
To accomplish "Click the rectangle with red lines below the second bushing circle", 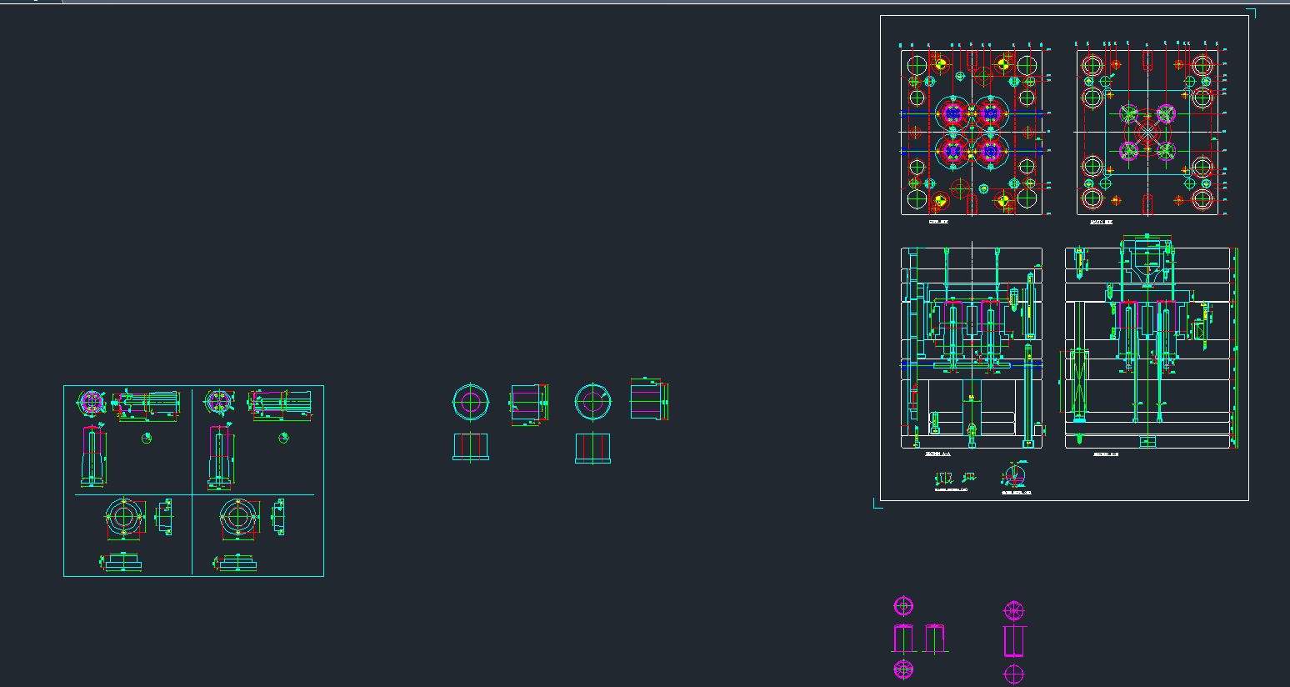I will tap(592, 448).
